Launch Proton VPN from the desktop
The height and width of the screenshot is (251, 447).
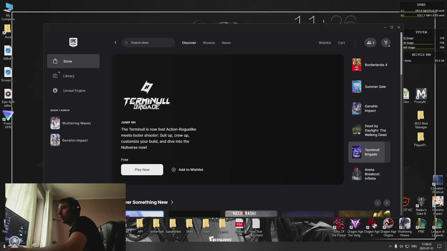point(8,120)
